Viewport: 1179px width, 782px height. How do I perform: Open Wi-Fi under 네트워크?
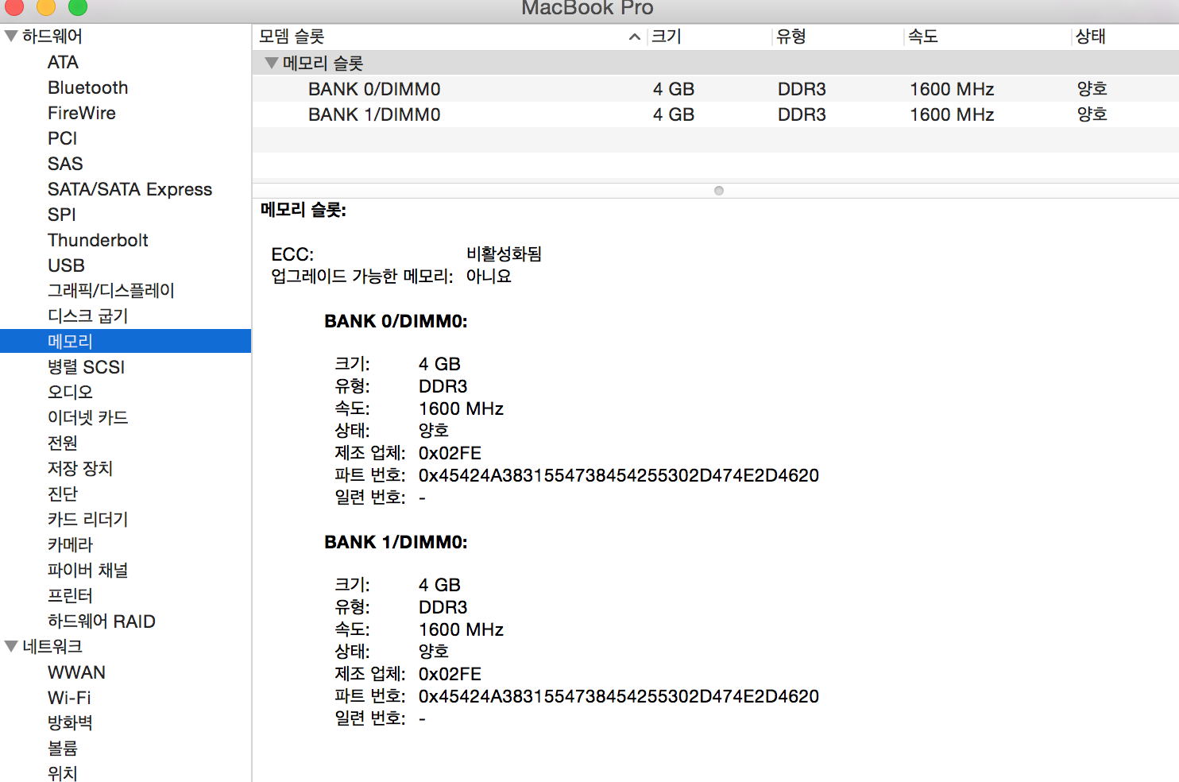point(69,698)
